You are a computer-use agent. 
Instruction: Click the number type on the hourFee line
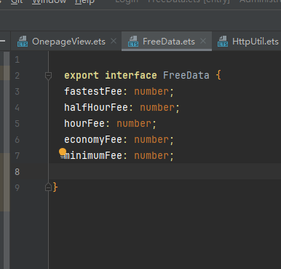pyautogui.click(x=134, y=124)
